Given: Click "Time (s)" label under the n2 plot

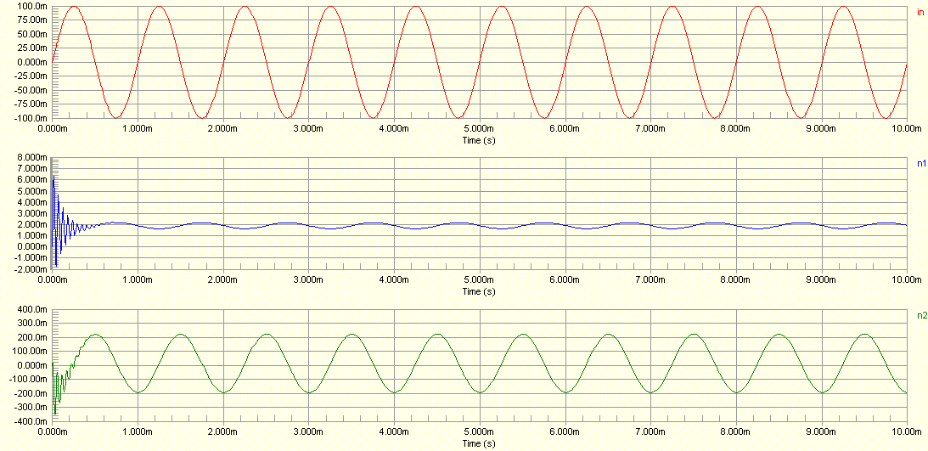Looking at the screenshot, I should 480,443.
